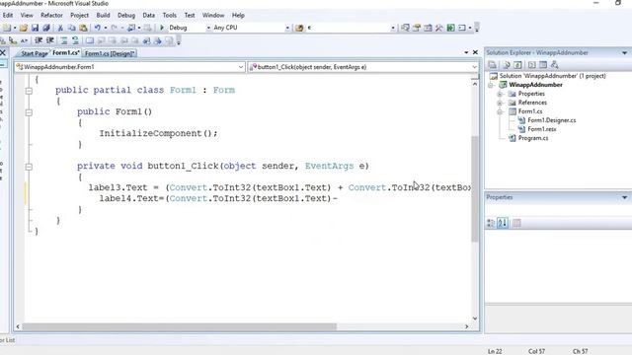Refresh the Solution Explorer
The height and width of the screenshot is (355, 632).
click(517, 65)
